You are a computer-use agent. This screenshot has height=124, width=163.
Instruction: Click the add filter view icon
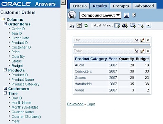click(x=141, y=25)
